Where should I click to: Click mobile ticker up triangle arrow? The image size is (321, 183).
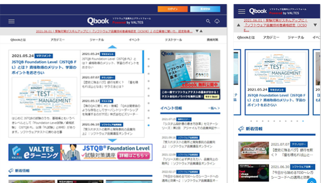[238, 25]
